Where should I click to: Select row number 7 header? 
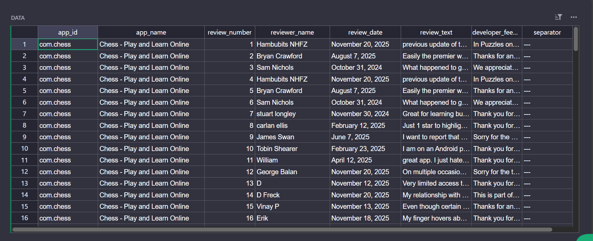coord(25,114)
